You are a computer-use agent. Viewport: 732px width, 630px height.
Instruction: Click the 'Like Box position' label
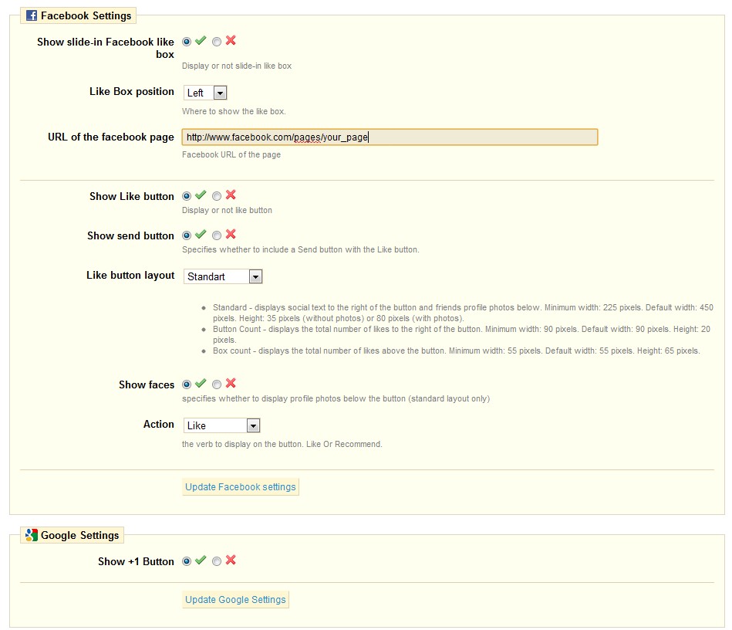pyautogui.click(x=132, y=91)
